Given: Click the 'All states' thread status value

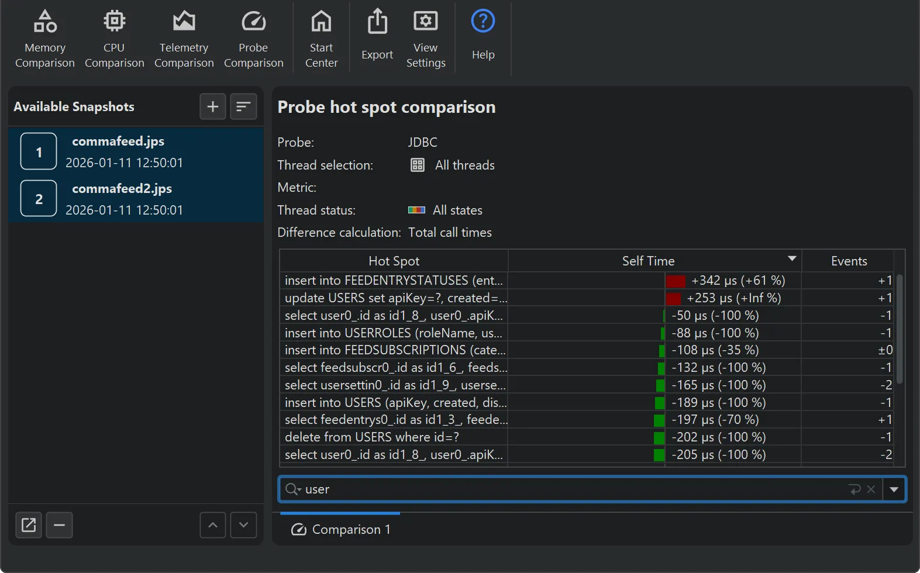Looking at the screenshot, I should coord(457,210).
